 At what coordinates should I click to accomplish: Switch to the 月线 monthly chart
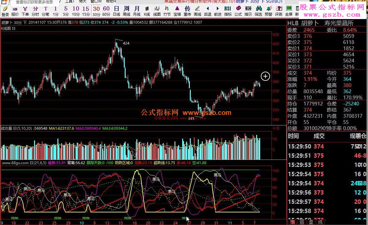click(137, 11)
